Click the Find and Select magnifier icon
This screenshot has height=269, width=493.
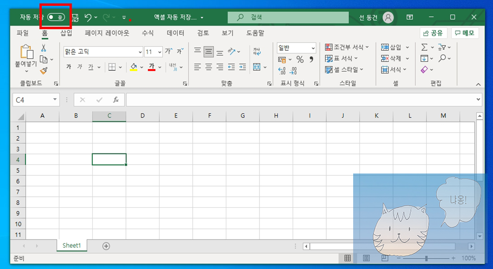click(x=442, y=58)
